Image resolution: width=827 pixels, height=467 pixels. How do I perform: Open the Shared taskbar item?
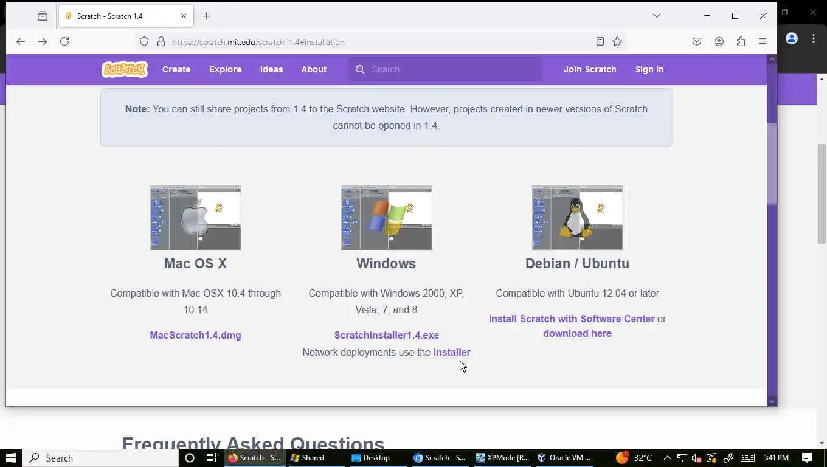tap(316, 458)
